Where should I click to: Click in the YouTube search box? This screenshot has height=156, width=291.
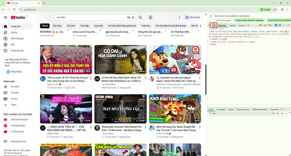(91, 17)
